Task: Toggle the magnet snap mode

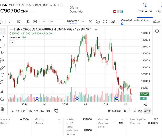Action: click(2, 109)
